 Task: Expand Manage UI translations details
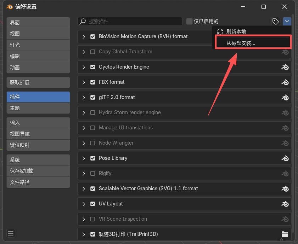click(84, 128)
